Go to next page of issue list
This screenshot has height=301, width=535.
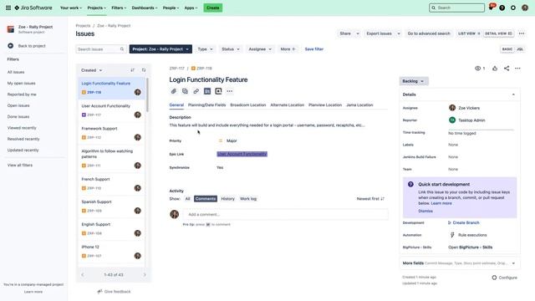tap(145, 275)
